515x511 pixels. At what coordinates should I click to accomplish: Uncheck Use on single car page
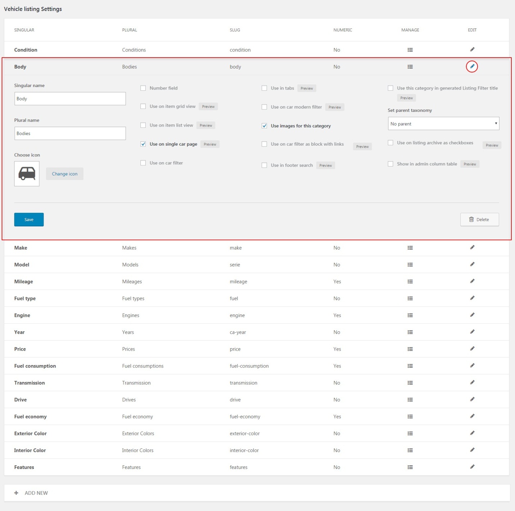[x=143, y=144]
